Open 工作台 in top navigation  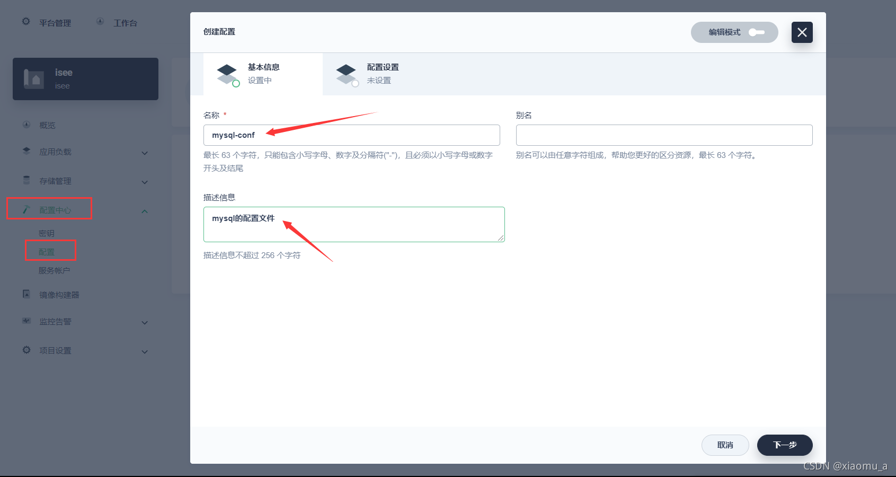coord(125,23)
